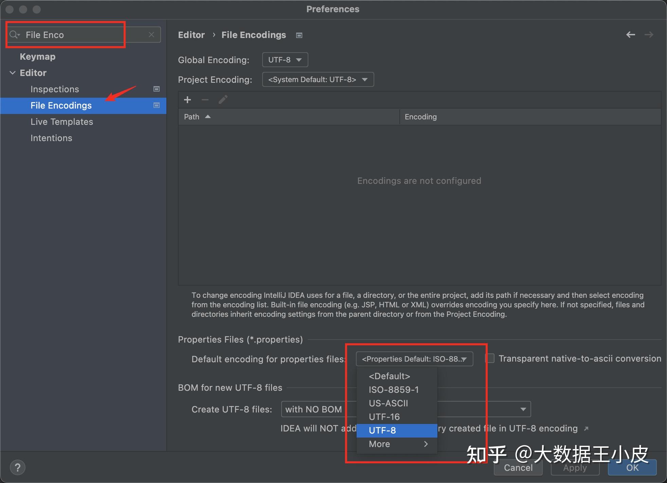Enable Transparent native-to-ascii conversion
The image size is (667, 483).
click(490, 359)
